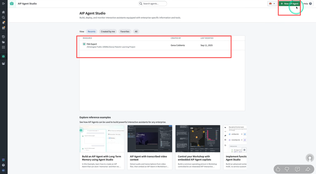Open the Implement function example thumbnail
Image resolution: width=316 pixels, height=174 pixels.
(235, 139)
